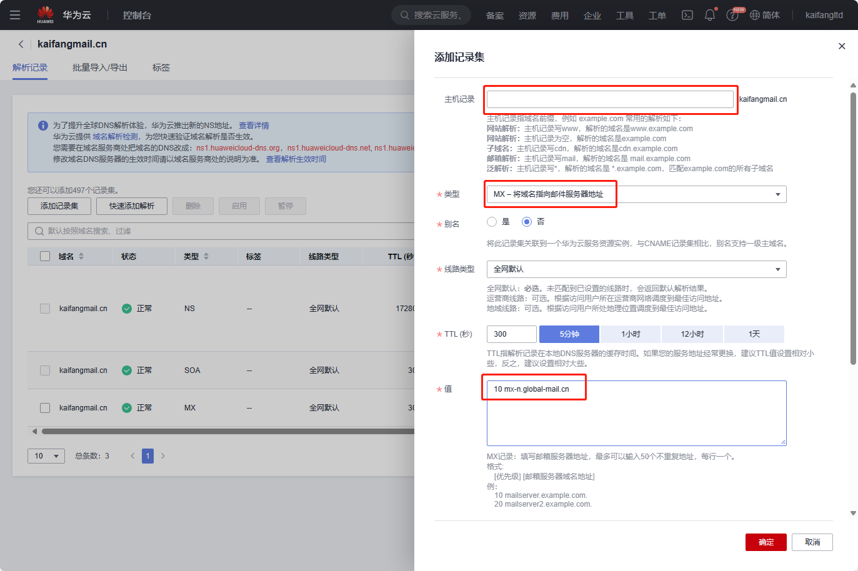This screenshot has height=571, width=858.
Task: Open the 资源 menu in top bar
Action: click(527, 16)
